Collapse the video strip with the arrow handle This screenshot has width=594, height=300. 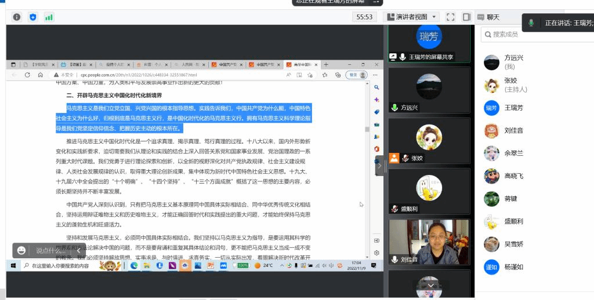pyautogui.click(x=380, y=165)
